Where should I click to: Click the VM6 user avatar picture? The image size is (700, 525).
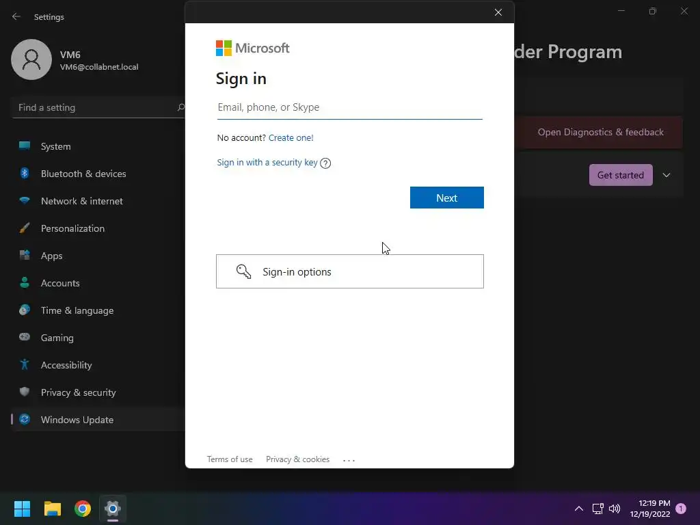31,59
